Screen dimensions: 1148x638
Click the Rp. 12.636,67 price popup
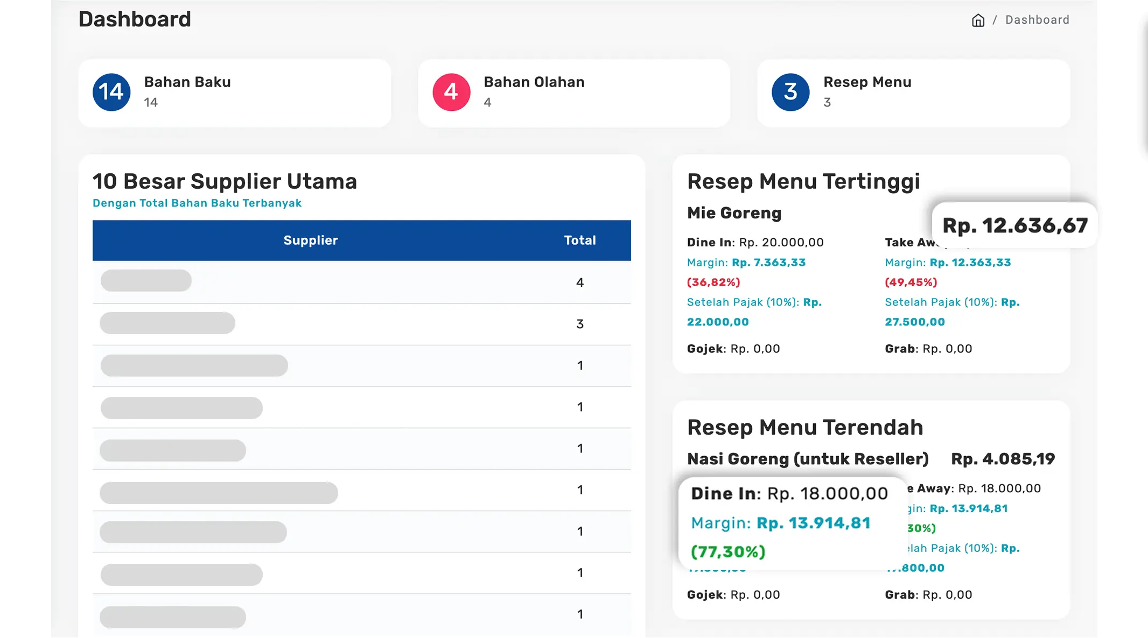click(1015, 225)
